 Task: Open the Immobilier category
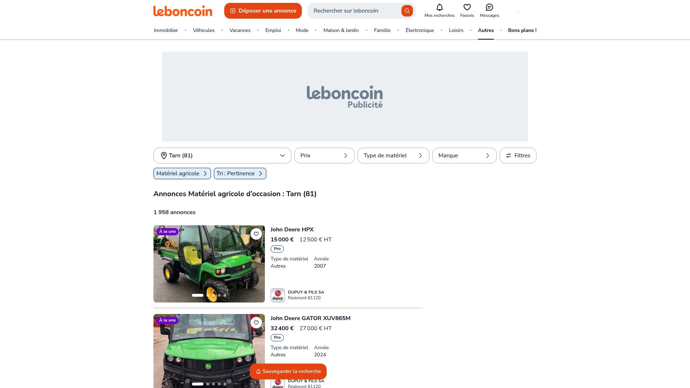(166, 31)
